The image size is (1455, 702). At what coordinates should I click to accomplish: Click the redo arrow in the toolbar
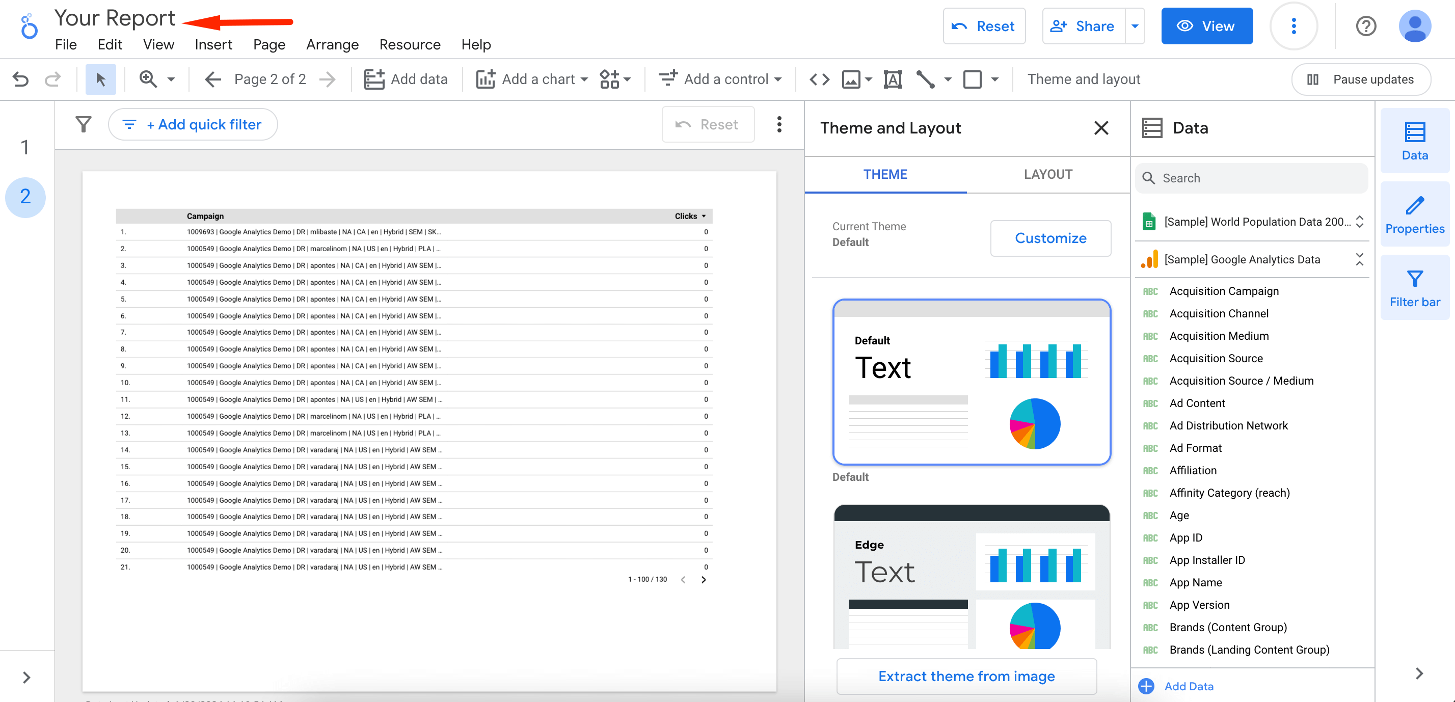(52, 79)
